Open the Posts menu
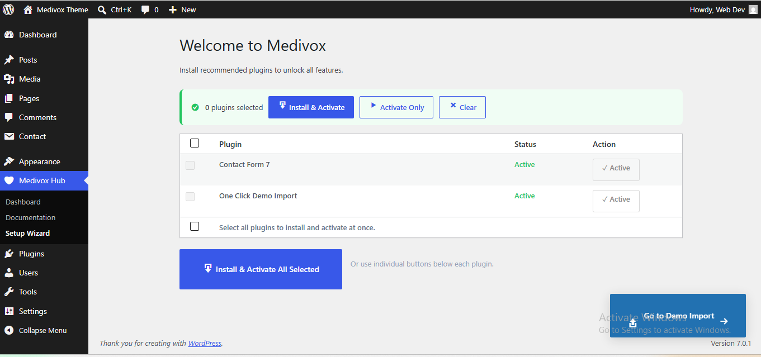This screenshot has height=357, width=761. (44, 60)
